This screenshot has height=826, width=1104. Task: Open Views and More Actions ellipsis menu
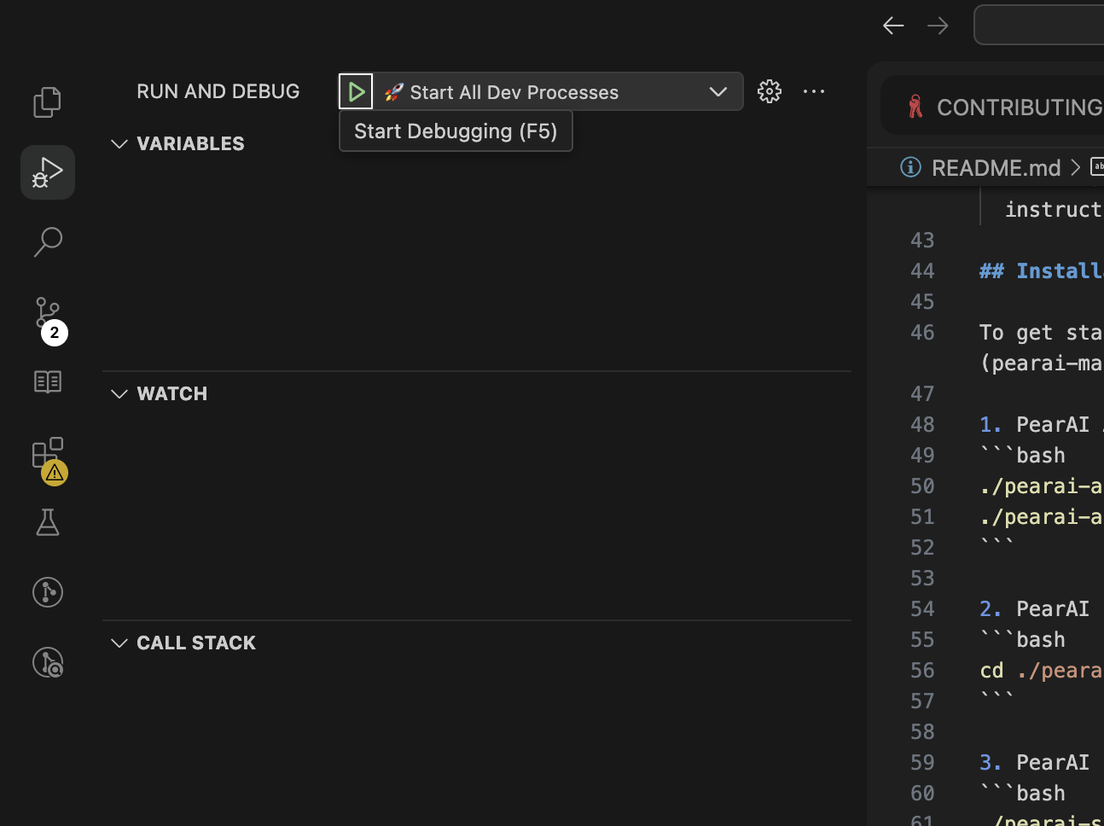pyautogui.click(x=814, y=91)
